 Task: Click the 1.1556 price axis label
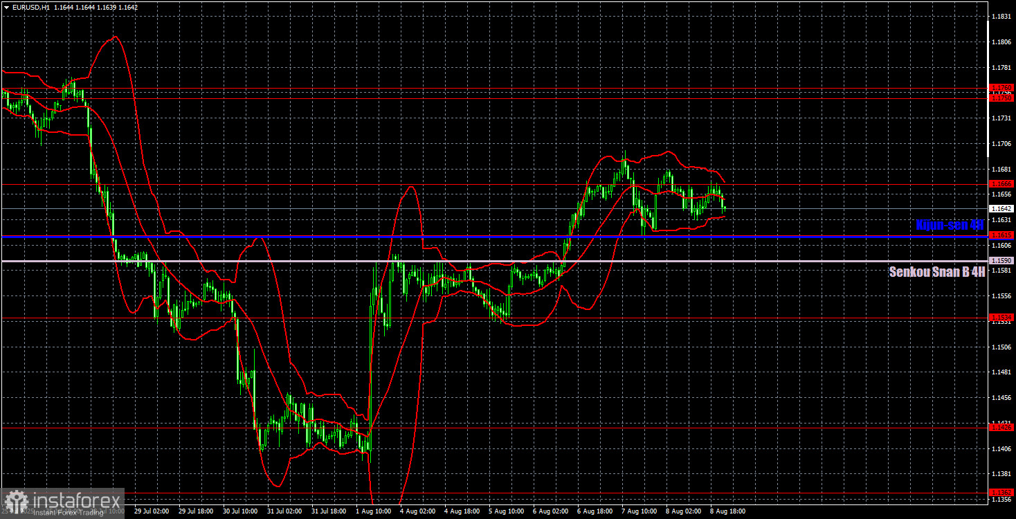point(1001,296)
